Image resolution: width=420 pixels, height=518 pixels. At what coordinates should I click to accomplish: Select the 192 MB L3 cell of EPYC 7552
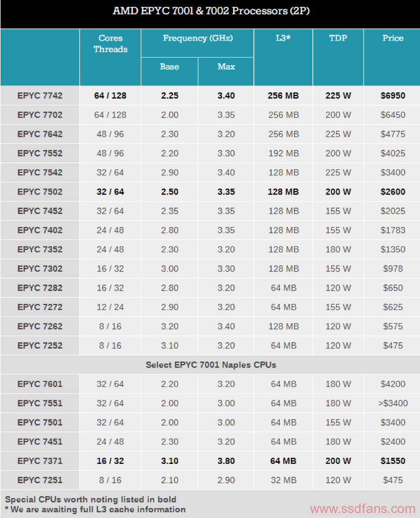pyautogui.click(x=283, y=153)
